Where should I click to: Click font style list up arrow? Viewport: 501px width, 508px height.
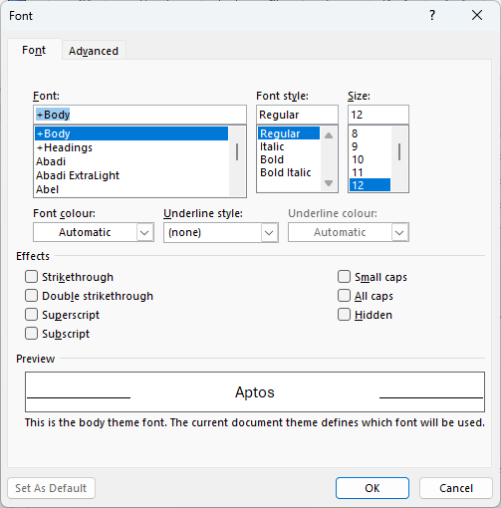coord(329,135)
